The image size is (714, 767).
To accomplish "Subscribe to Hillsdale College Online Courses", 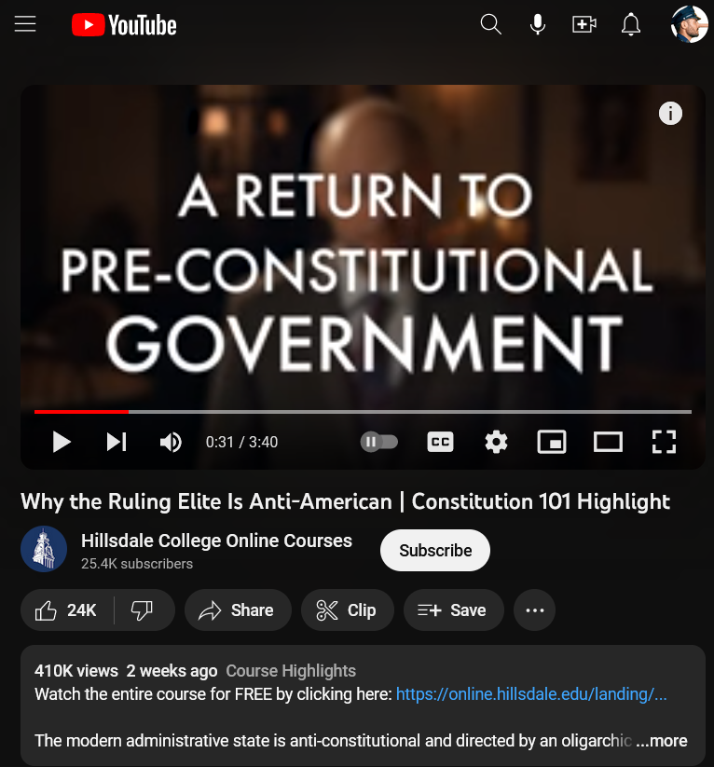I will click(435, 550).
